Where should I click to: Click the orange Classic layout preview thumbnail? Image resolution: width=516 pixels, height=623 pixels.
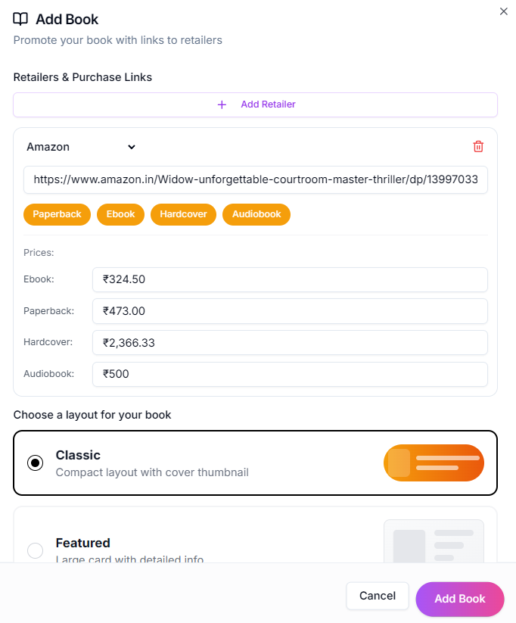(x=434, y=463)
